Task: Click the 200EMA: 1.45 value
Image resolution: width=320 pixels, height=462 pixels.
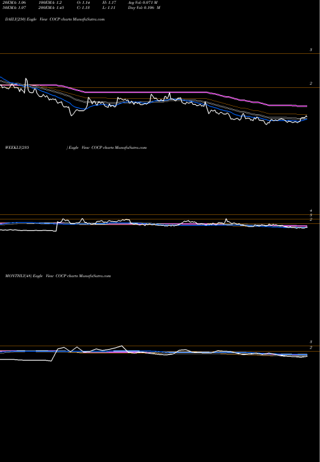Action: [51, 8]
